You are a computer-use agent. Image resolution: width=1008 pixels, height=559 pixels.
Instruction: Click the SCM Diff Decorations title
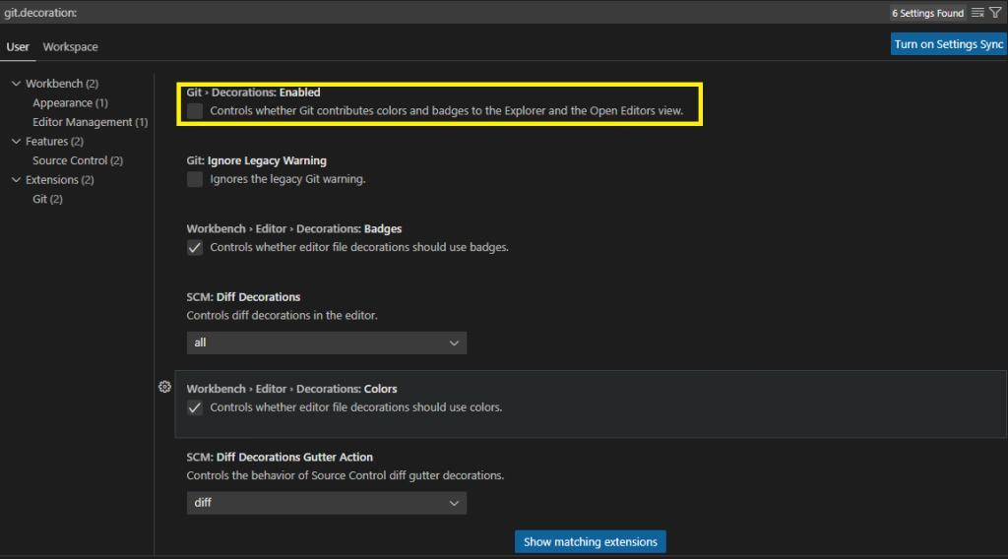[x=244, y=297]
